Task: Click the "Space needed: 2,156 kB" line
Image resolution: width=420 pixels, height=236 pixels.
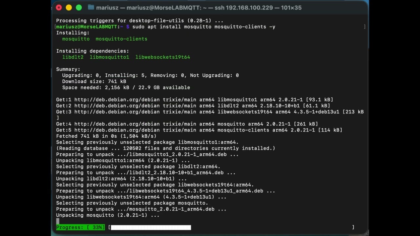Action: tap(126, 88)
